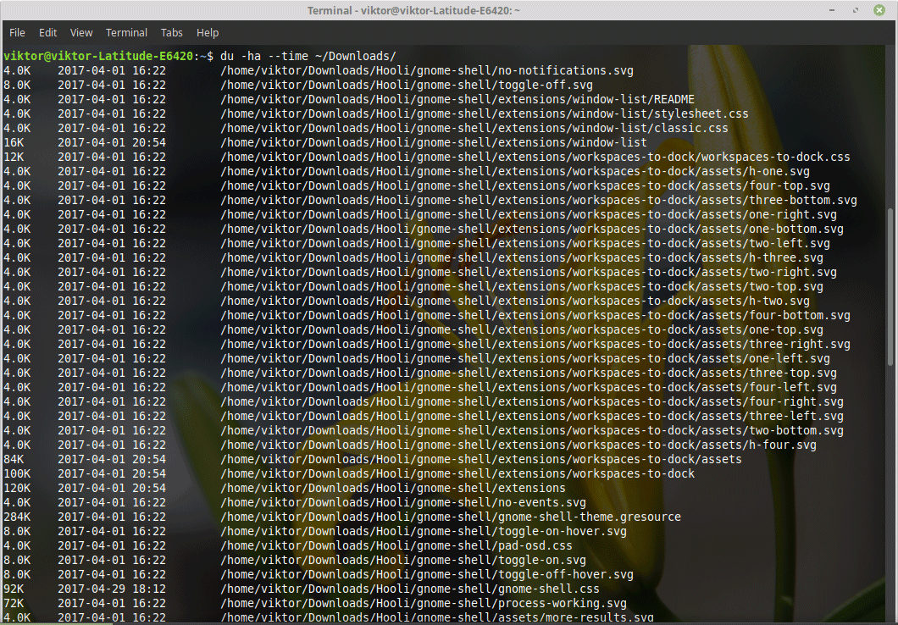Click the three-left.svg path line

(532, 416)
